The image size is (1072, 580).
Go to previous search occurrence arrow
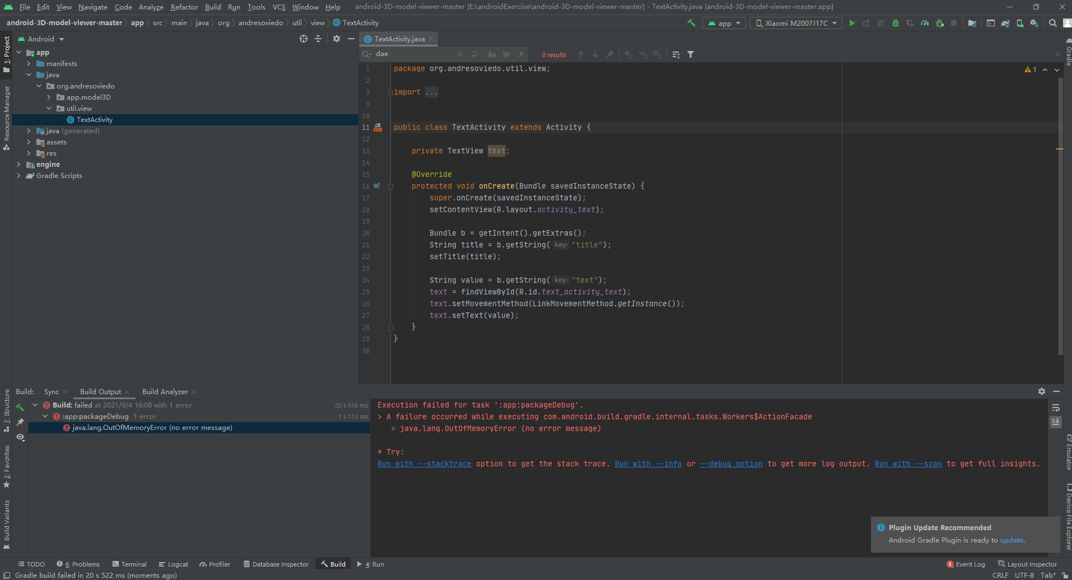pyautogui.click(x=581, y=54)
